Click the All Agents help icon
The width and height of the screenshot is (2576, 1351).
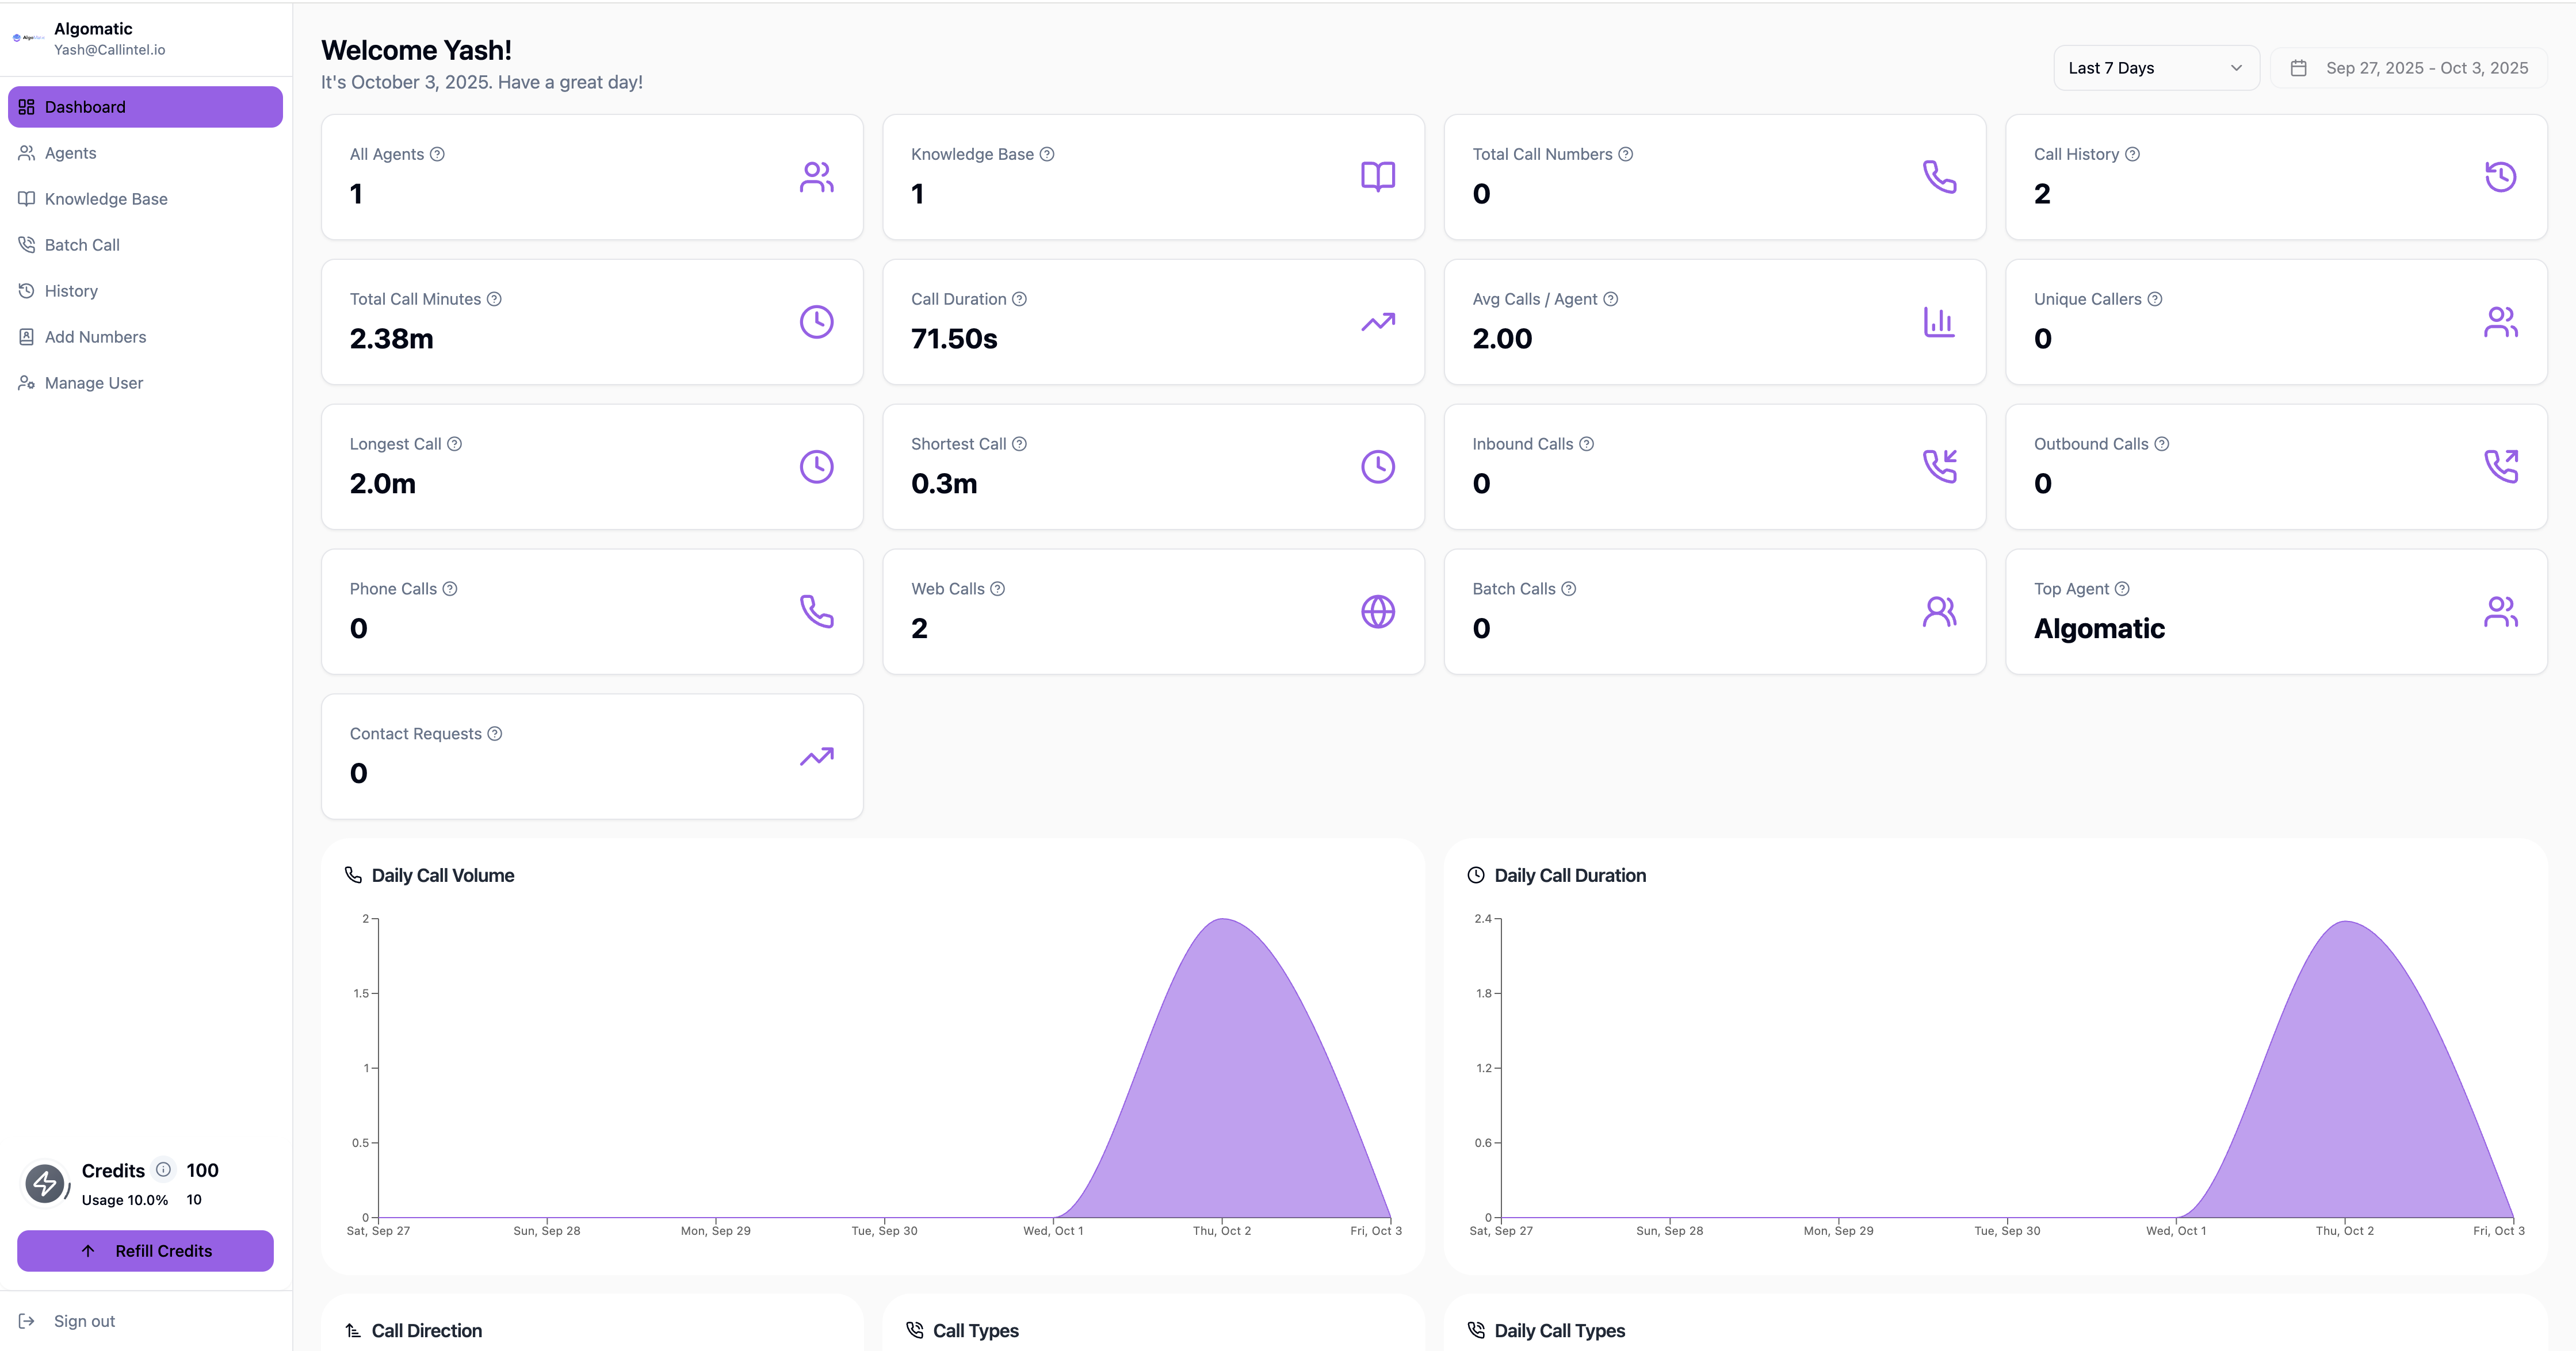(437, 154)
